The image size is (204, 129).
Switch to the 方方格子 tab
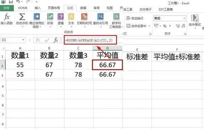click(x=146, y=10)
